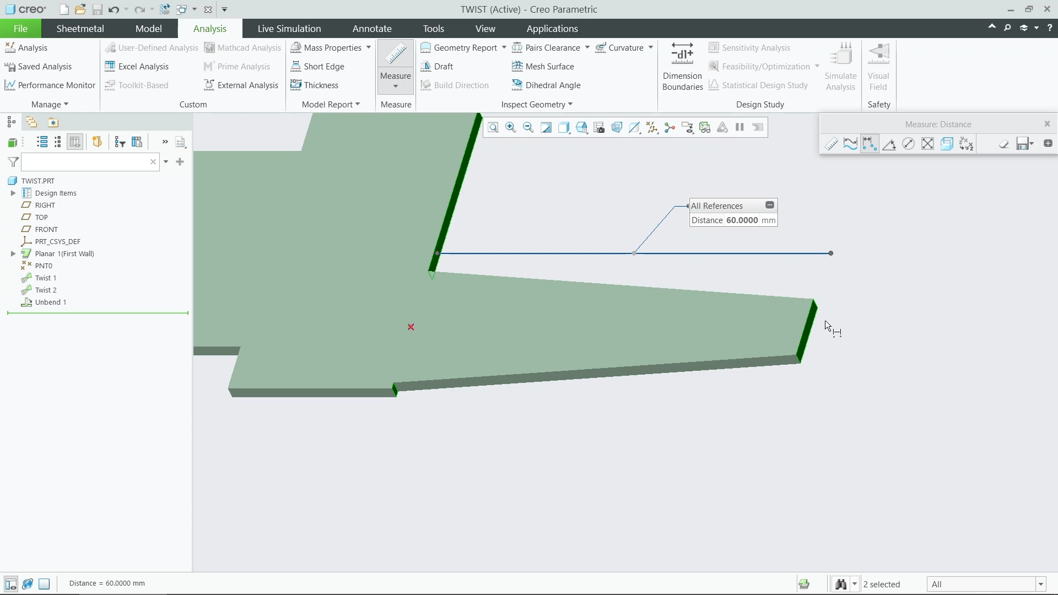Run the Short Edge check
The height and width of the screenshot is (595, 1058).
coord(317,67)
